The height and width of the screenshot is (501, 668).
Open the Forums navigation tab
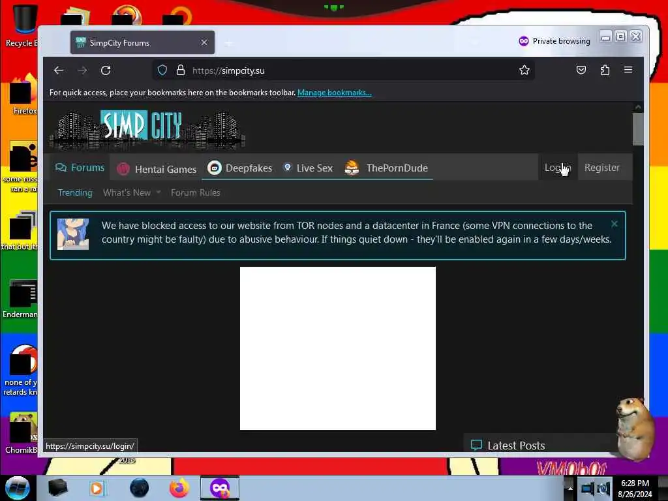pos(80,168)
